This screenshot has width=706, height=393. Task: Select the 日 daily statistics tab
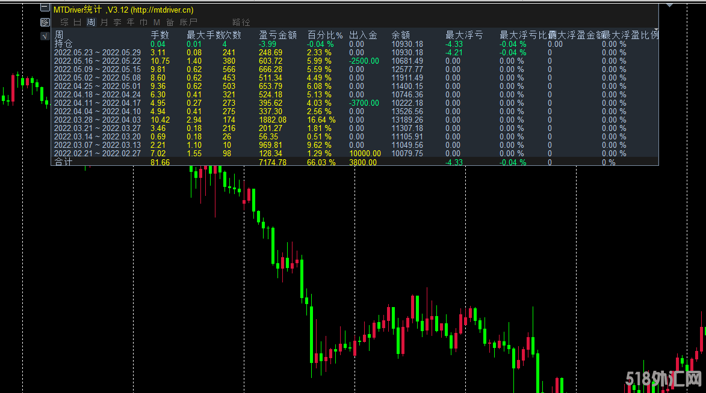tap(77, 22)
